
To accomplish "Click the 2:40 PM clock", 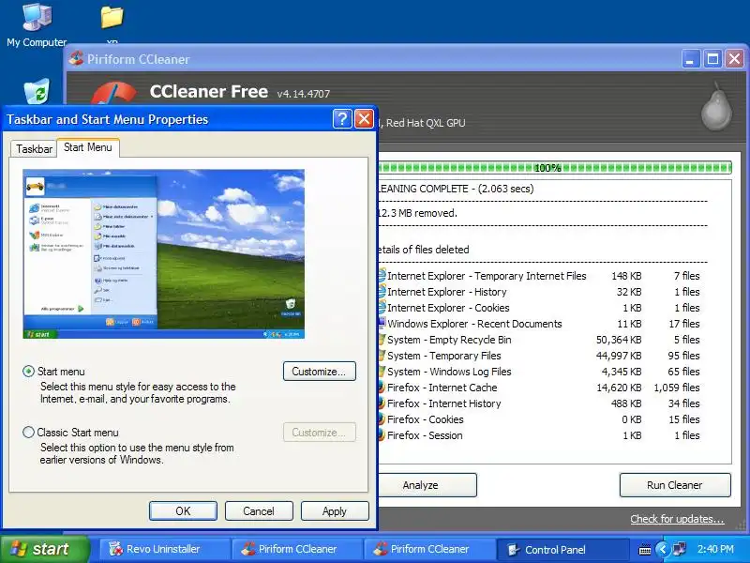I will 715,549.
